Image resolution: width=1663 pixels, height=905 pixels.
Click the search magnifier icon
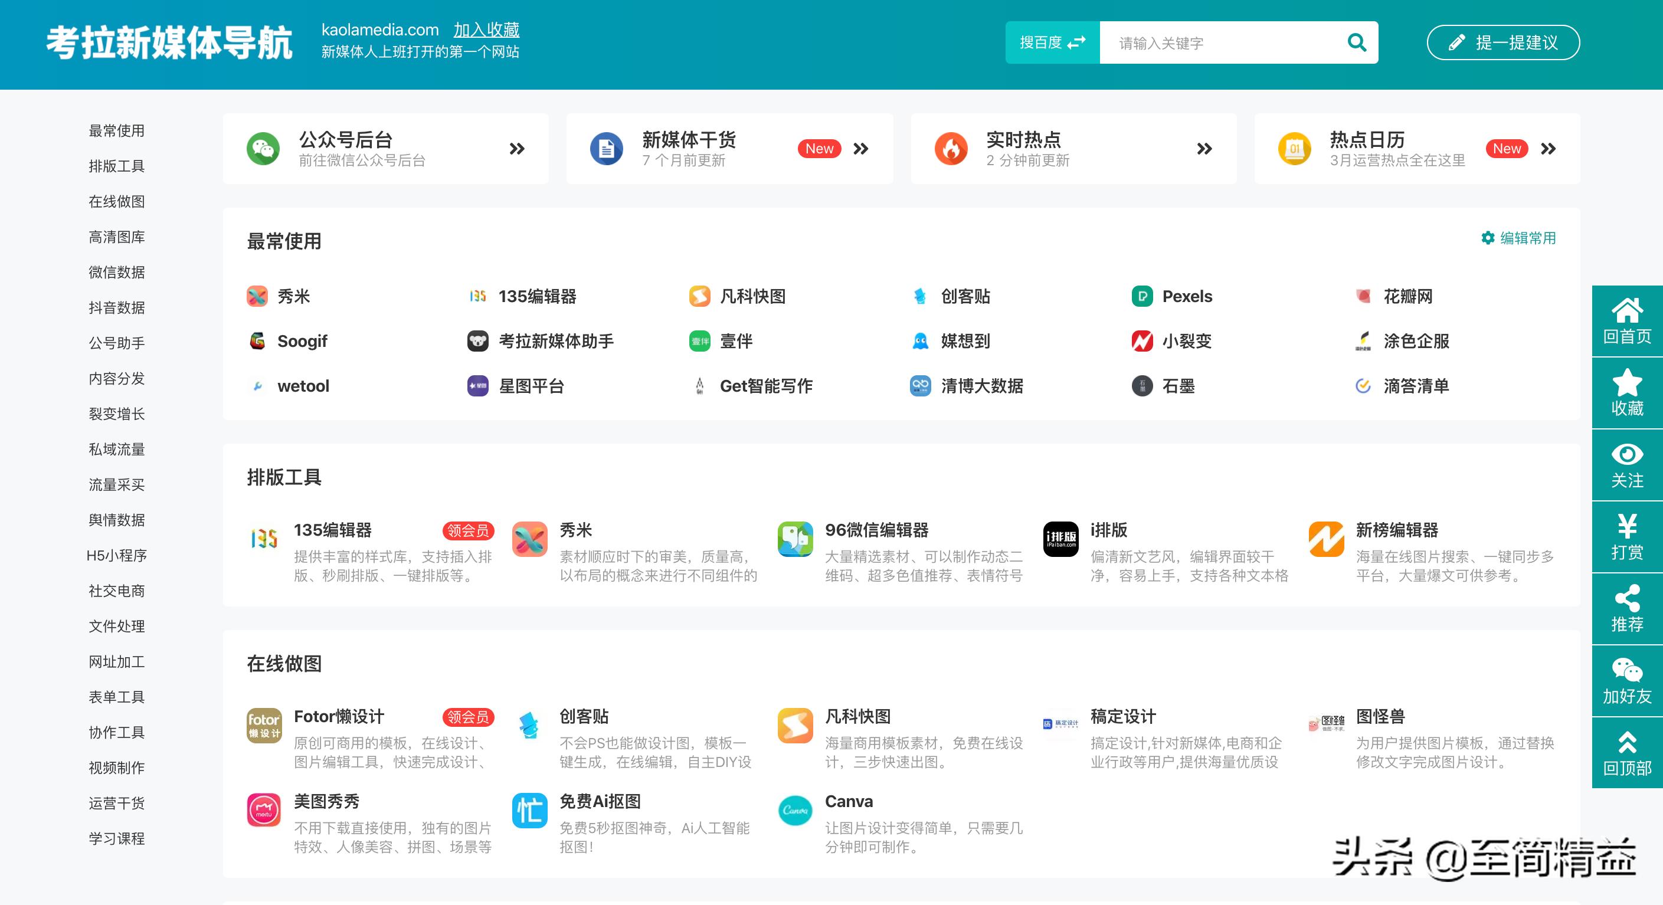[1356, 42]
